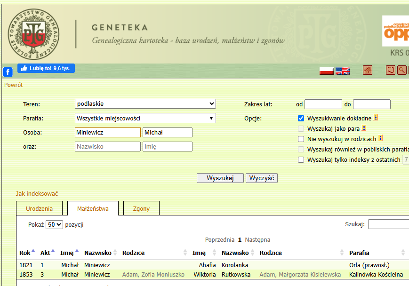Switch to the Urodzenia tab
This screenshot has height=286, width=409.
coord(40,208)
